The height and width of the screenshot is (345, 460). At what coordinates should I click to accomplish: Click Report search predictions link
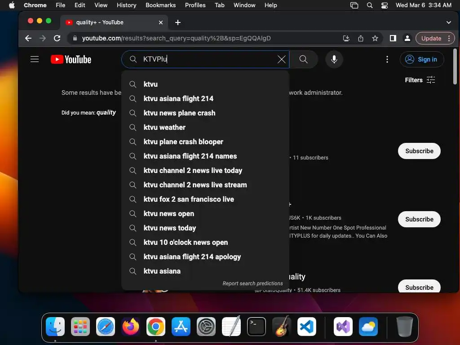point(252,283)
